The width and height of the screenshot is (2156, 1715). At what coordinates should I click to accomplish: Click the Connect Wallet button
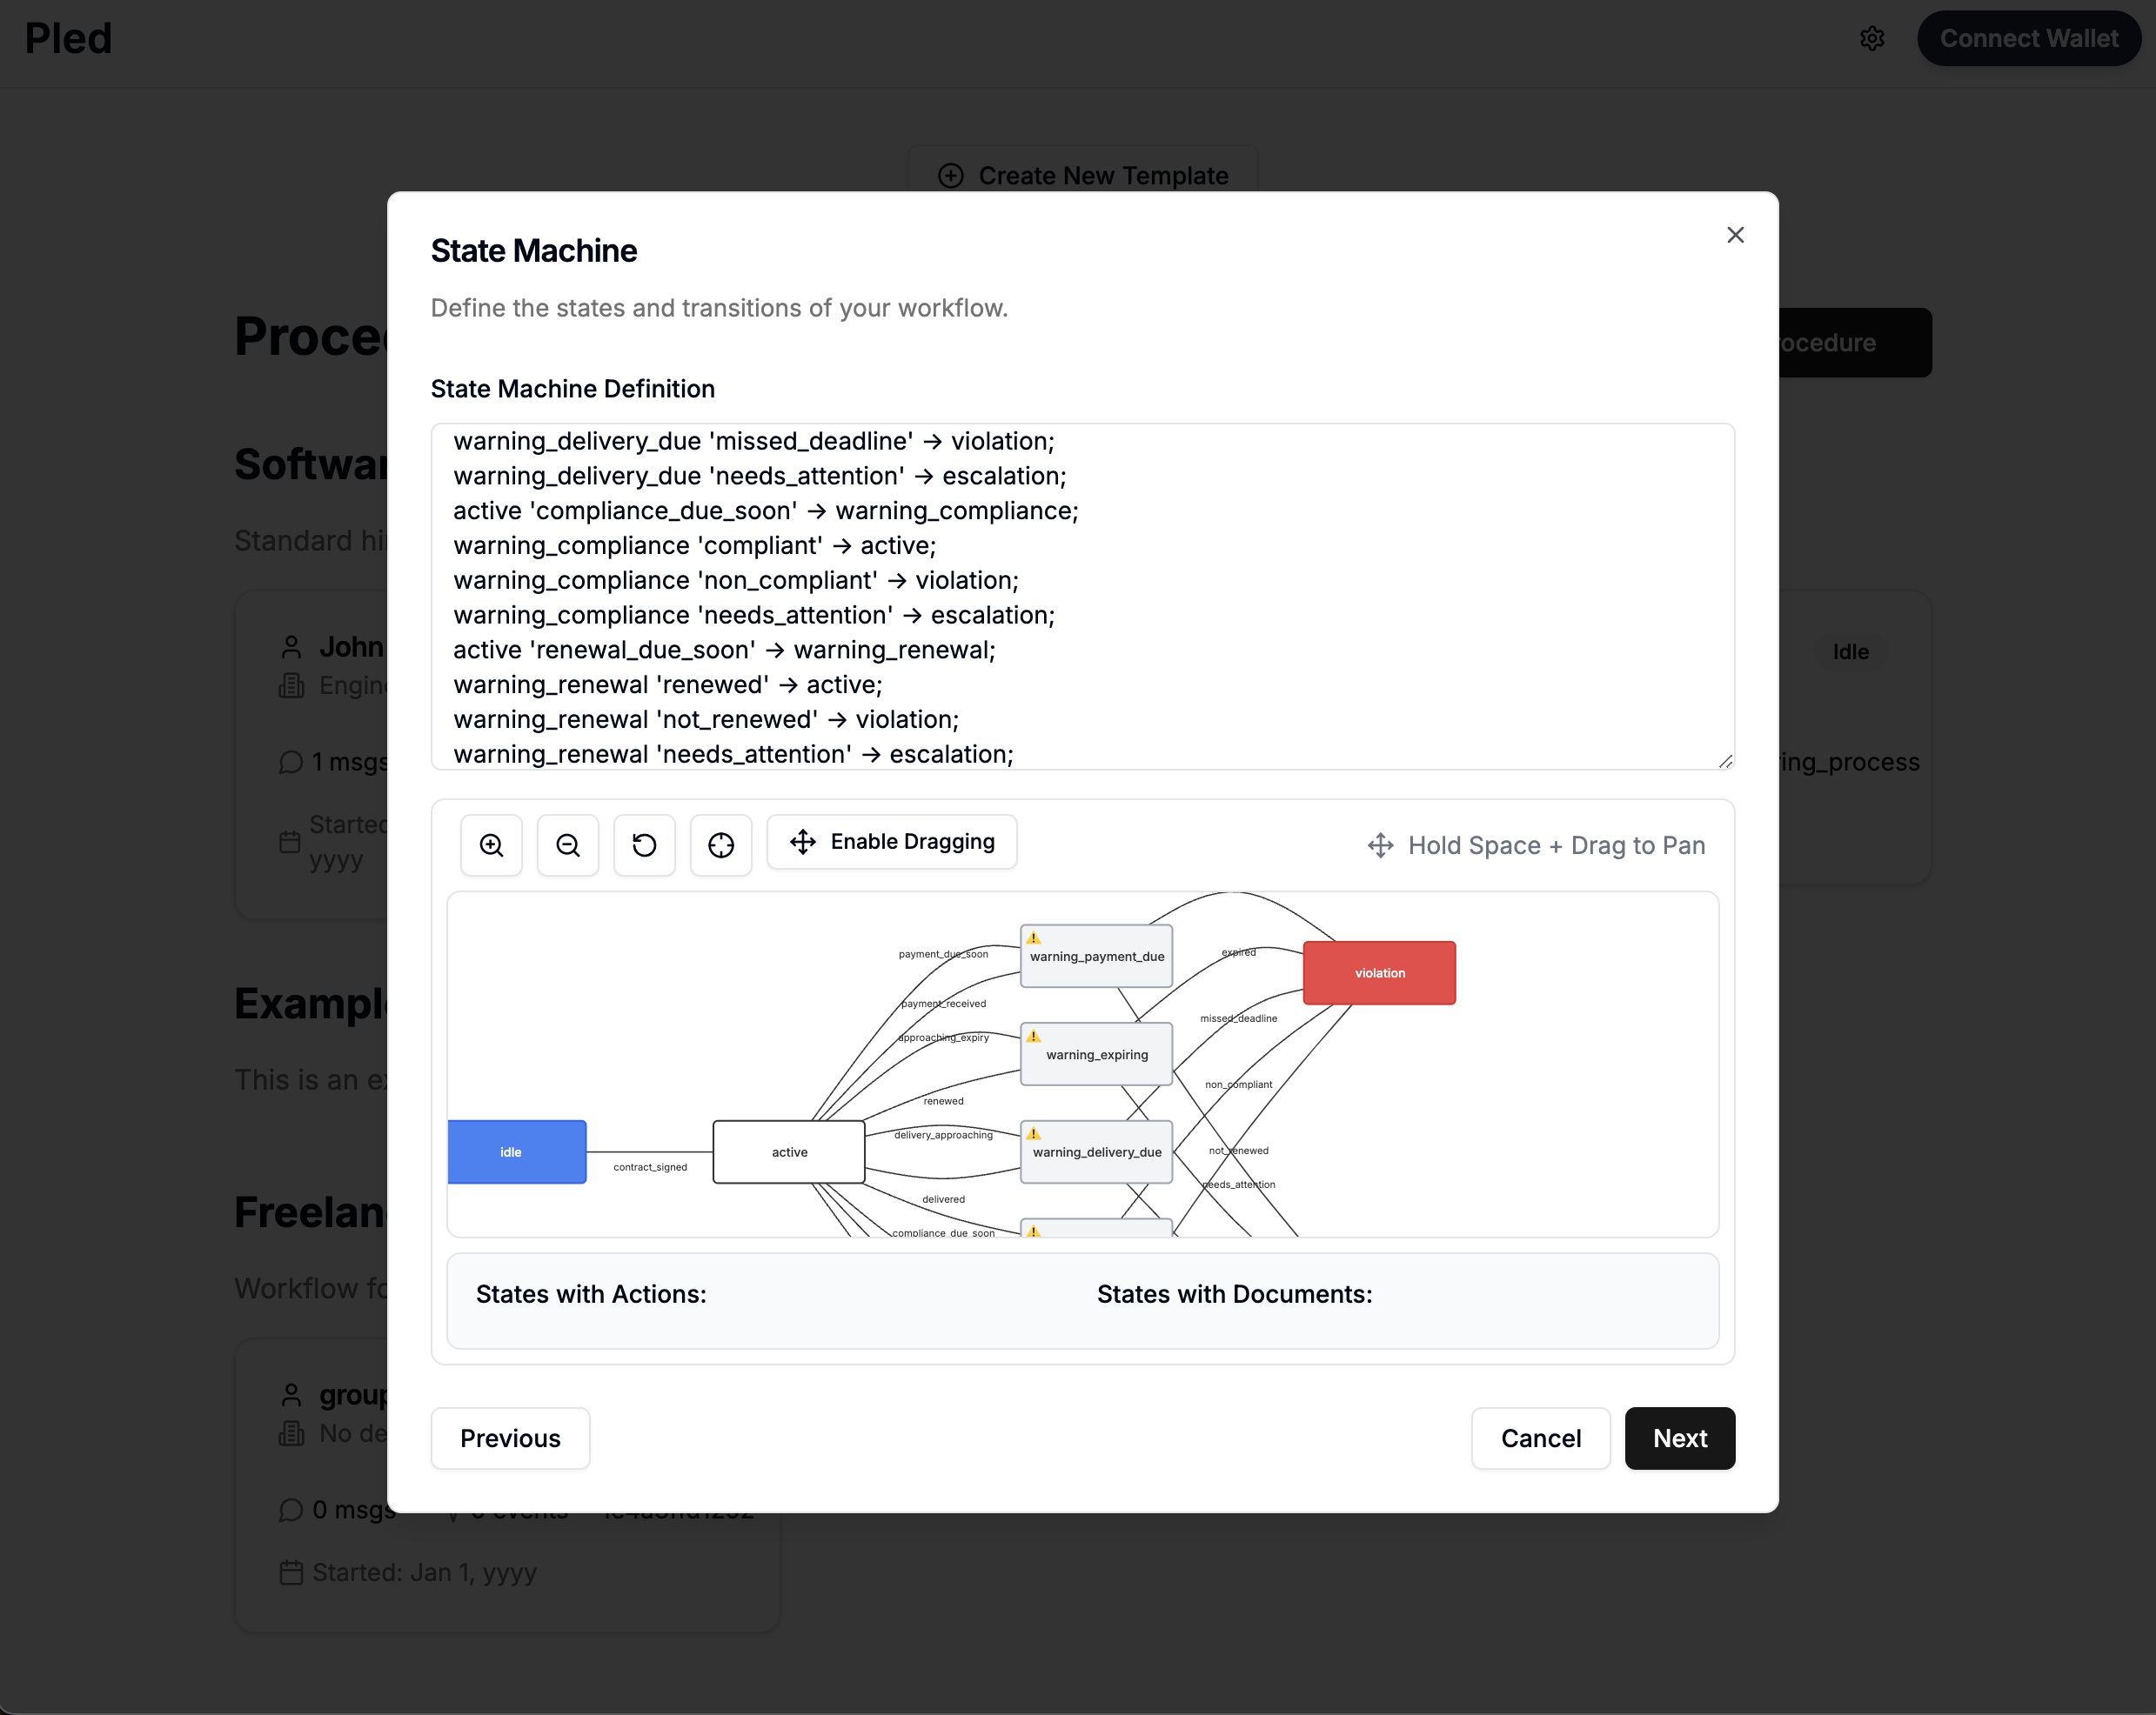pyautogui.click(x=2028, y=39)
